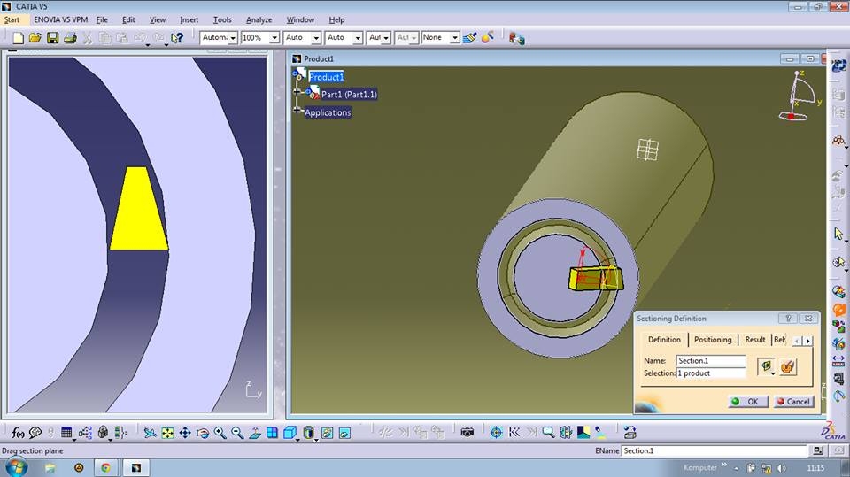Click the DS CATIA logo icon at bottom right
Image resolution: width=850 pixels, height=477 pixels.
coord(832,431)
